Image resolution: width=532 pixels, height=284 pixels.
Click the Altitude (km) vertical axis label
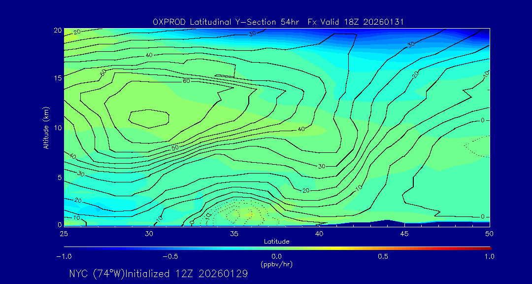coord(46,128)
